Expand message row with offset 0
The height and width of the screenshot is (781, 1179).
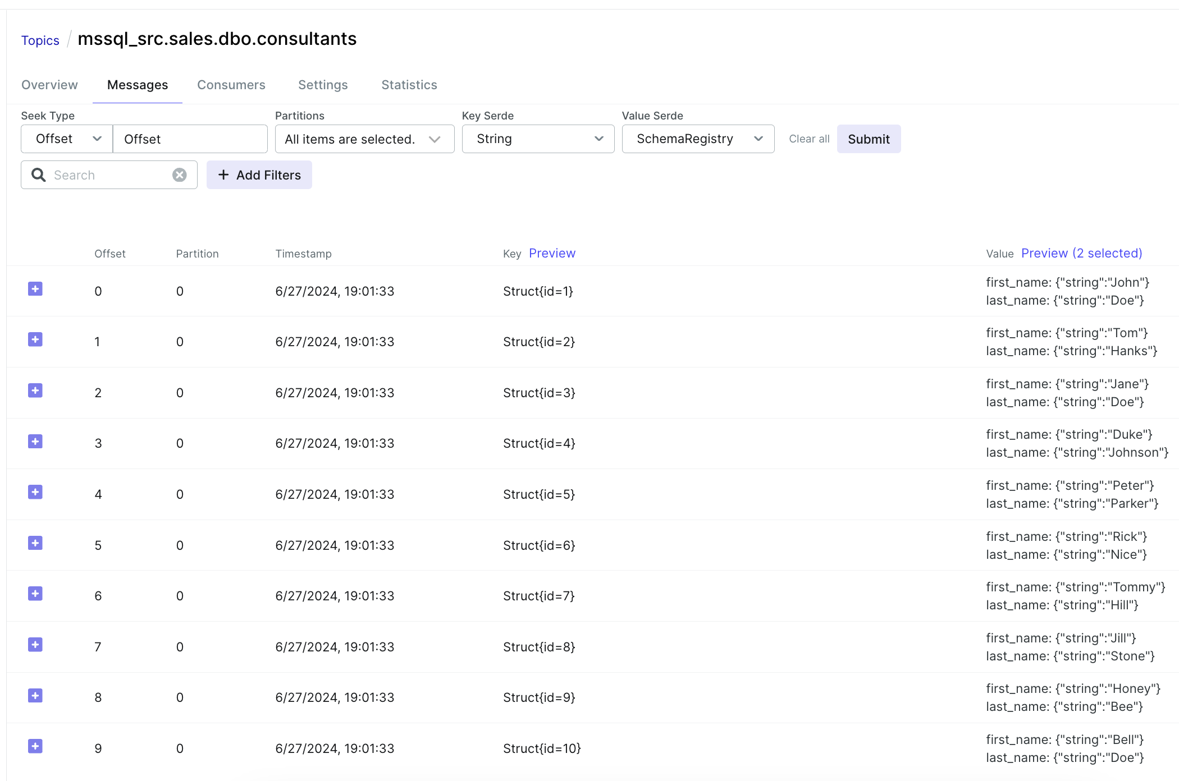pos(35,289)
